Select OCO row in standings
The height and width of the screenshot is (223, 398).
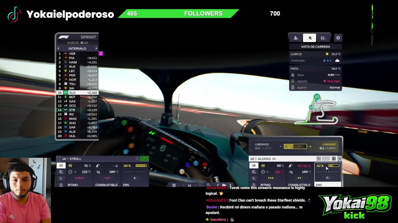(77, 106)
